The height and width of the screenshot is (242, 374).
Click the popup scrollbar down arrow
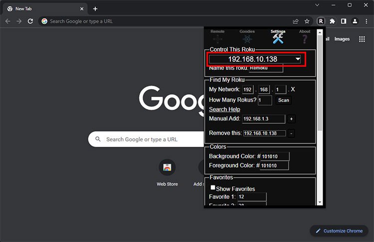[x=320, y=203]
